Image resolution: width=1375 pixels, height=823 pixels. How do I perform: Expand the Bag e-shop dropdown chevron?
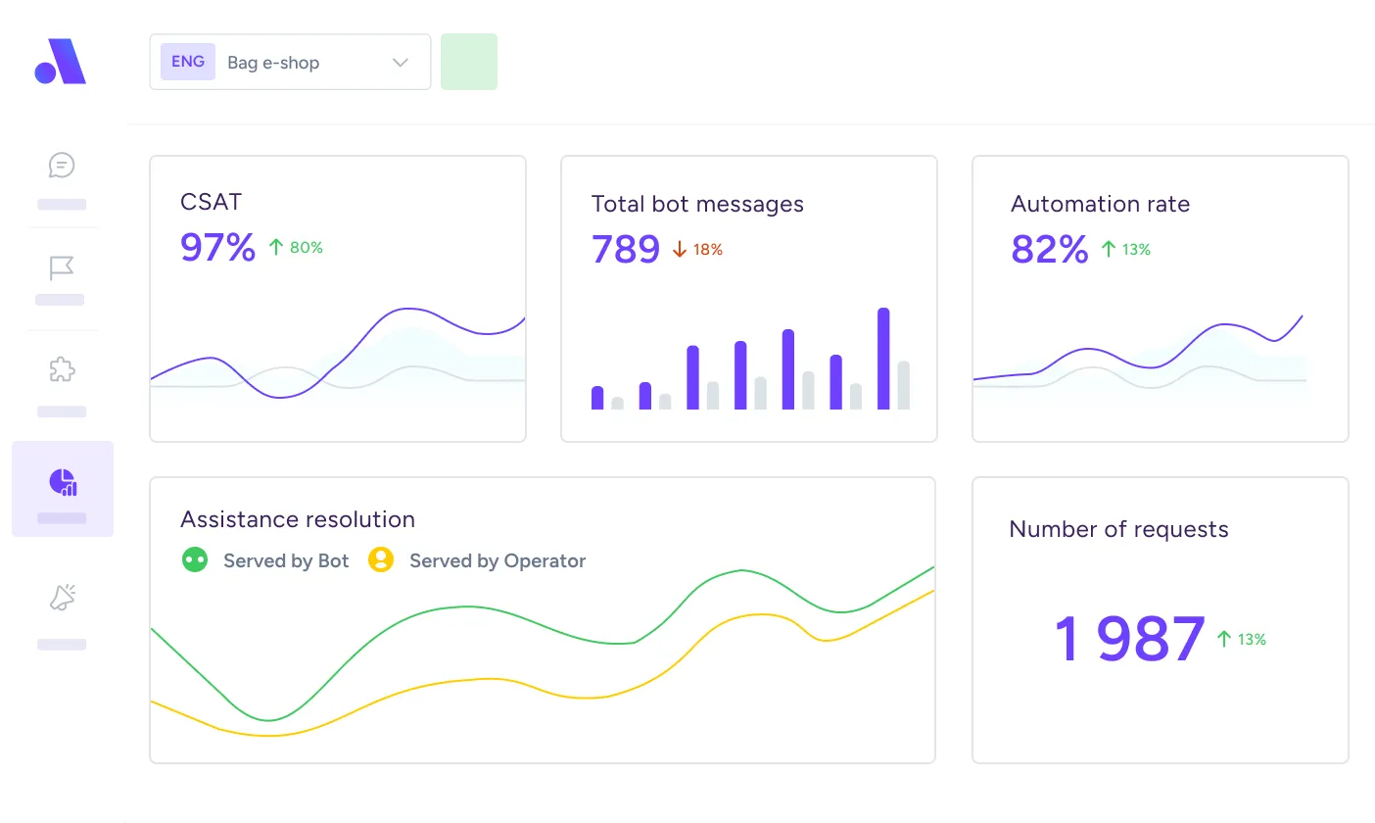(x=400, y=63)
